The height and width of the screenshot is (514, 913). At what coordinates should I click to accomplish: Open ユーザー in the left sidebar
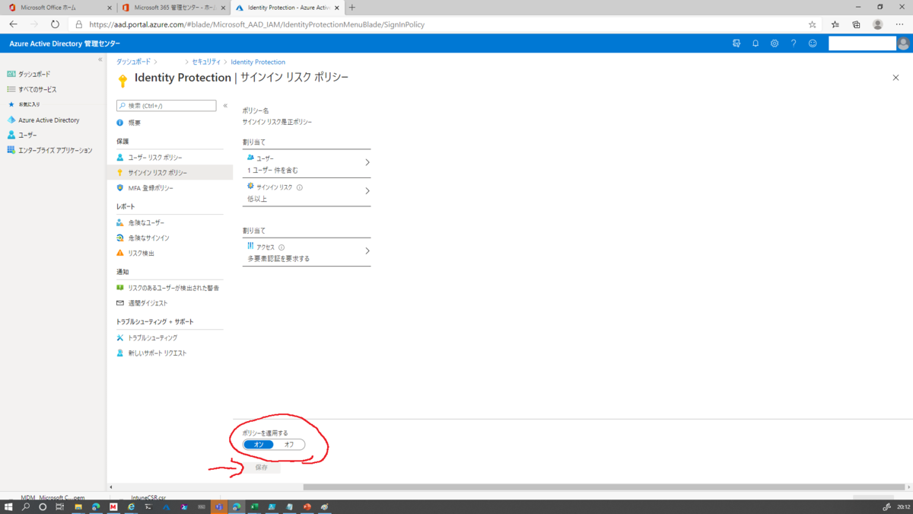(27, 135)
